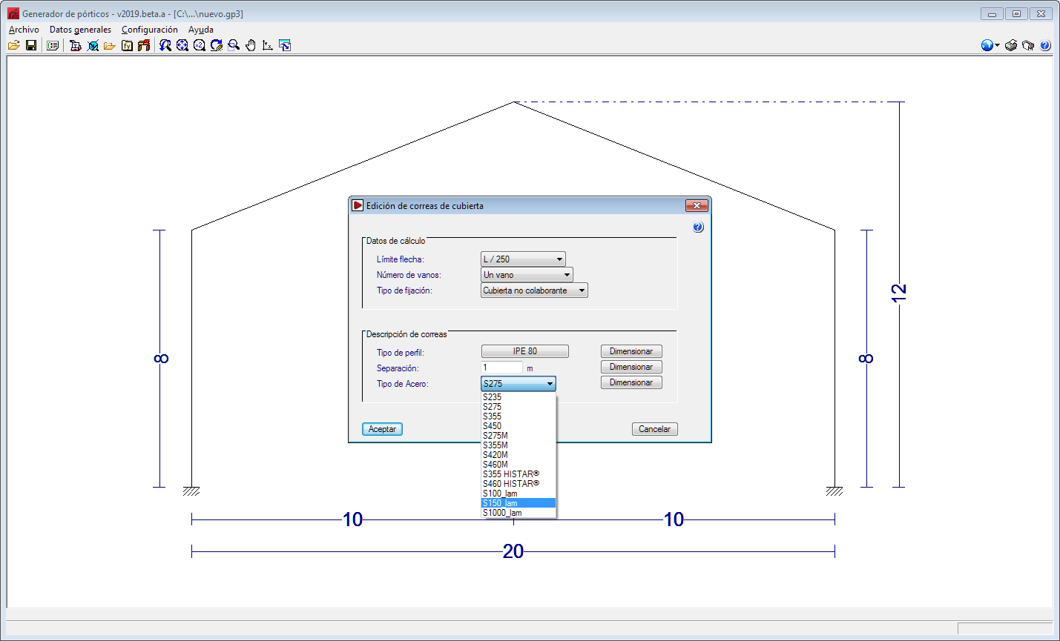Image resolution: width=1060 pixels, height=641 pixels.
Task: Click the printer toolbar icon
Action: [1011, 45]
